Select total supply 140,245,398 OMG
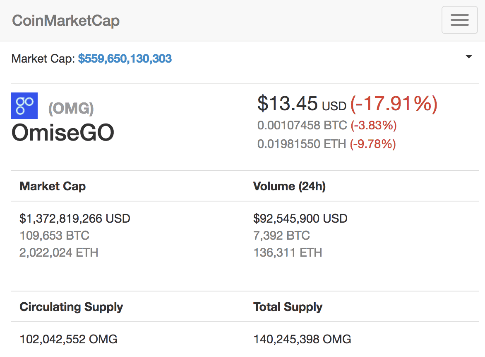 pyautogui.click(x=302, y=339)
